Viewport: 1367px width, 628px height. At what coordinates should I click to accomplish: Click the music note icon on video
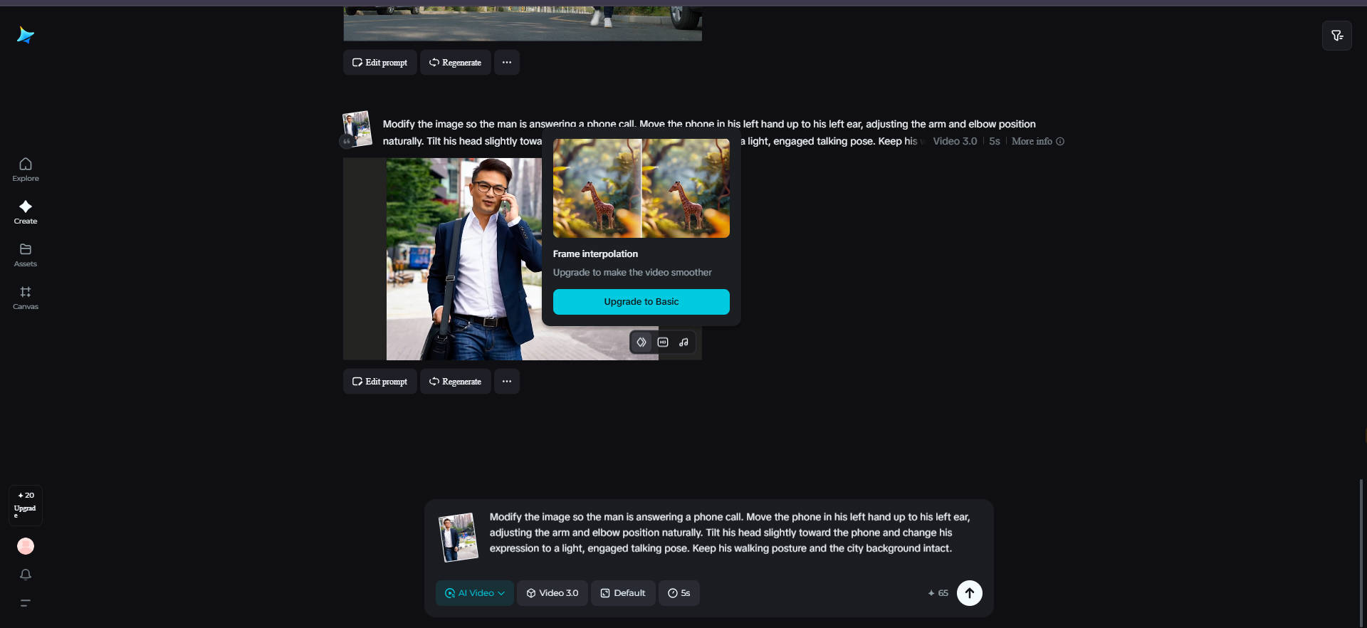click(x=683, y=342)
